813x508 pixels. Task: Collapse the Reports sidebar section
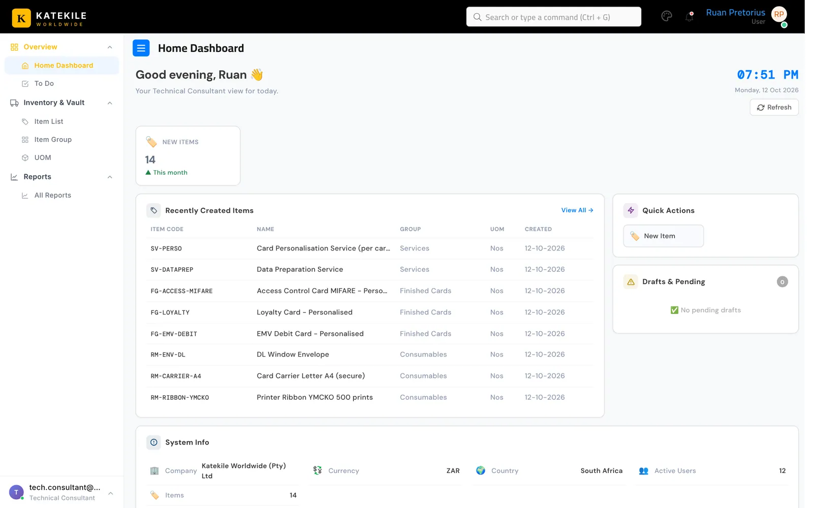pos(110,177)
